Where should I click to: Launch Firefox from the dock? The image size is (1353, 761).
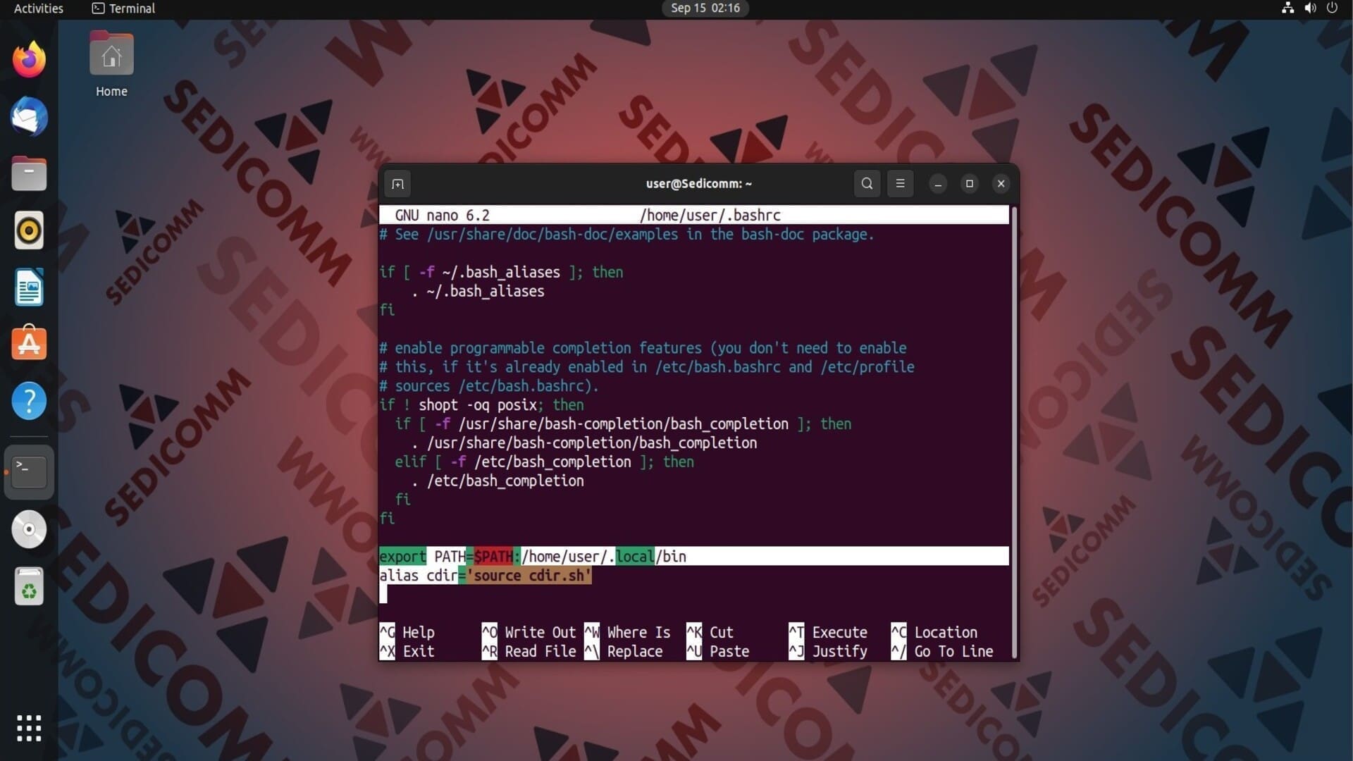coord(29,60)
